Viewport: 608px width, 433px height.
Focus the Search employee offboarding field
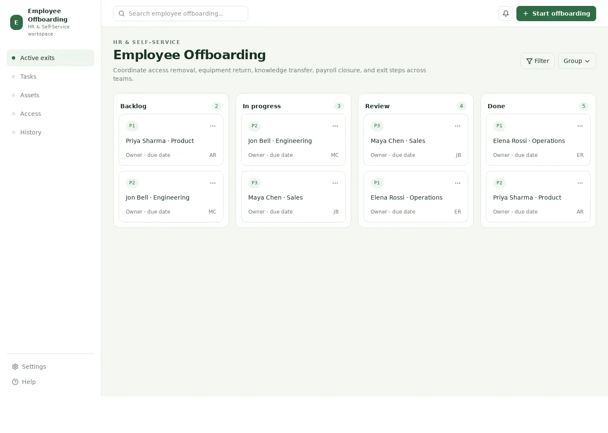pyautogui.click(x=181, y=14)
